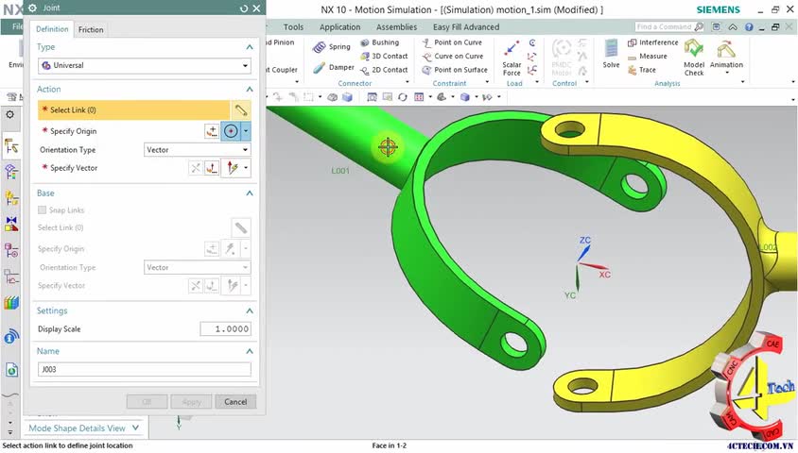Open the Tools ribbon tab

click(293, 27)
